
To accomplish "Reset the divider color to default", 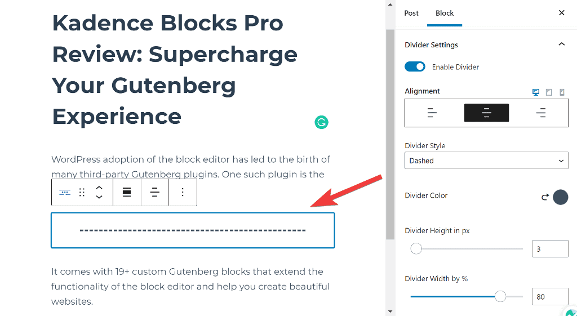I will [x=545, y=197].
